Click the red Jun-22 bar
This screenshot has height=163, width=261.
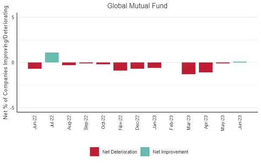coord(35,66)
